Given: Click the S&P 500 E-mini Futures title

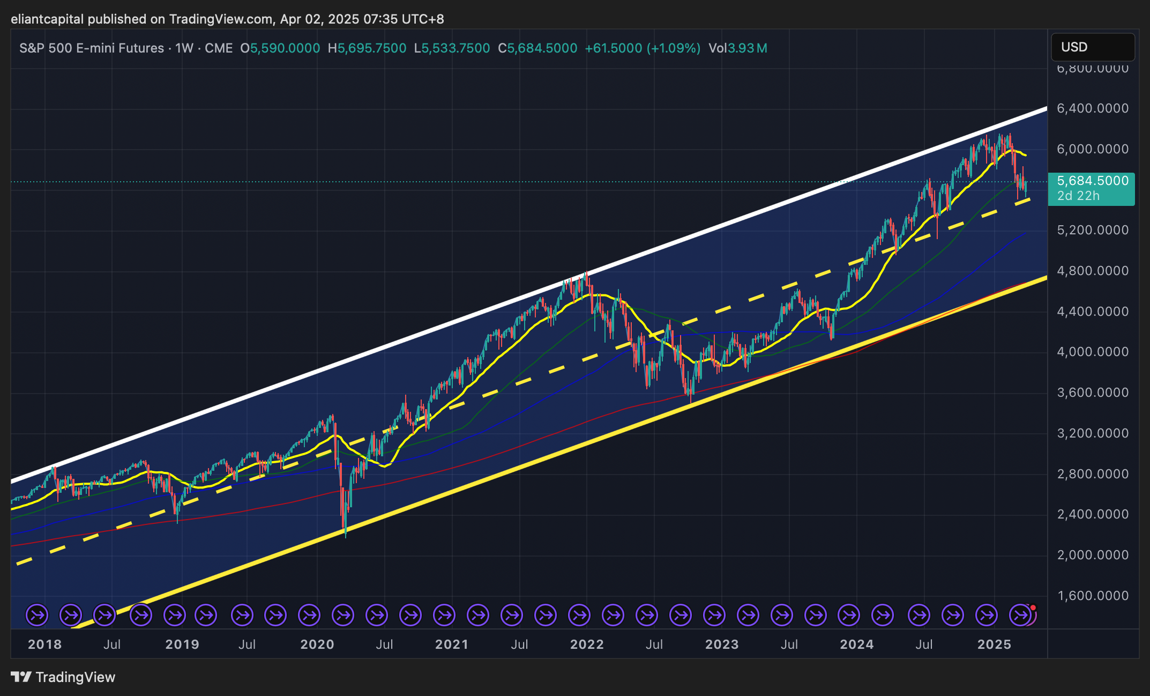Looking at the screenshot, I should tap(92, 48).
